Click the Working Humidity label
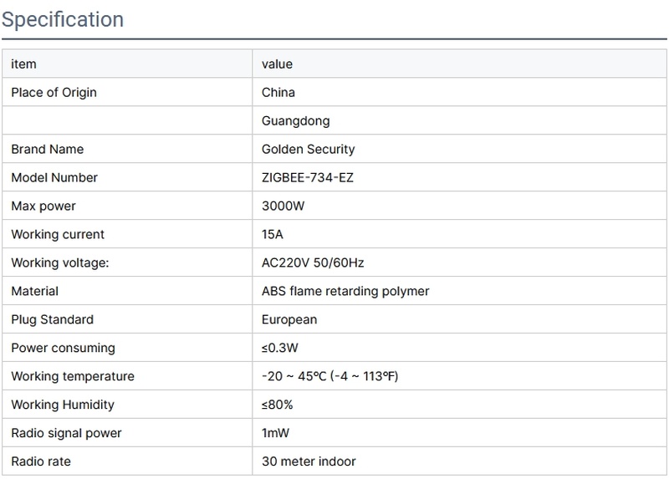The image size is (669, 479). 63,405
